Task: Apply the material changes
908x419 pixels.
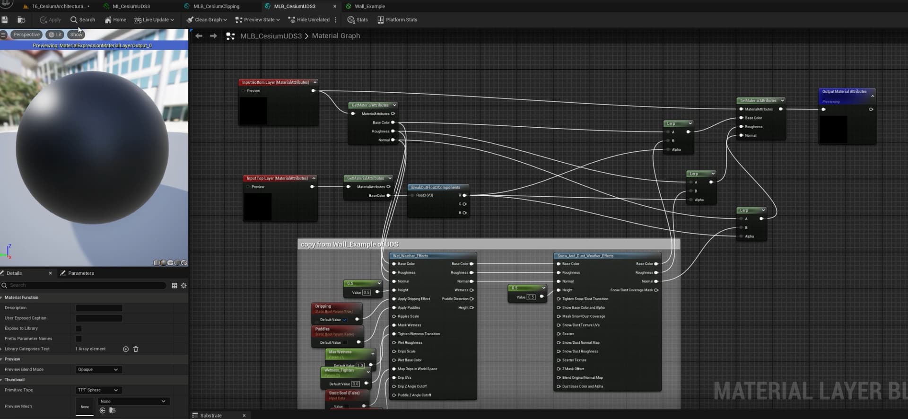Action: pyautogui.click(x=50, y=20)
